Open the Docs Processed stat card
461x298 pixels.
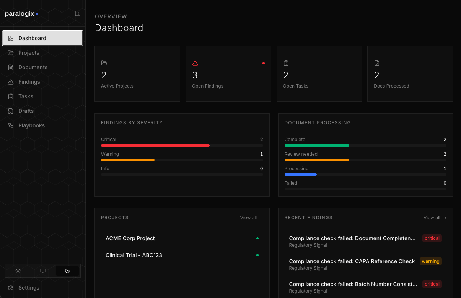[410, 74]
